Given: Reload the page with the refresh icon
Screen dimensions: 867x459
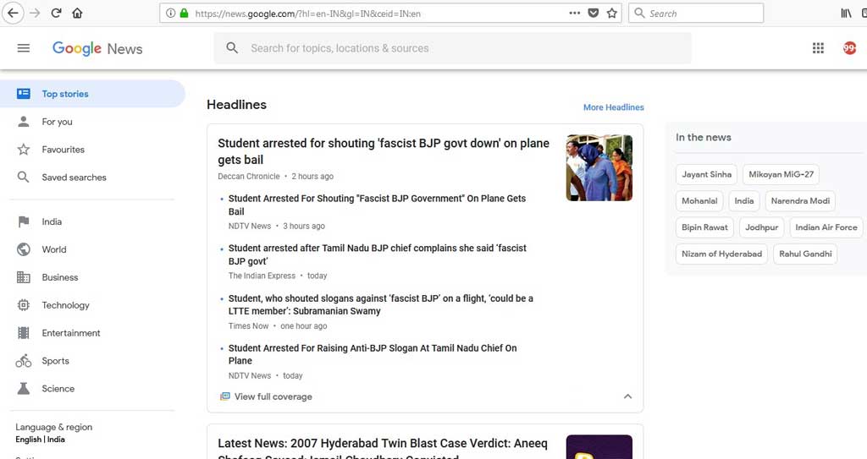Looking at the screenshot, I should (56, 14).
